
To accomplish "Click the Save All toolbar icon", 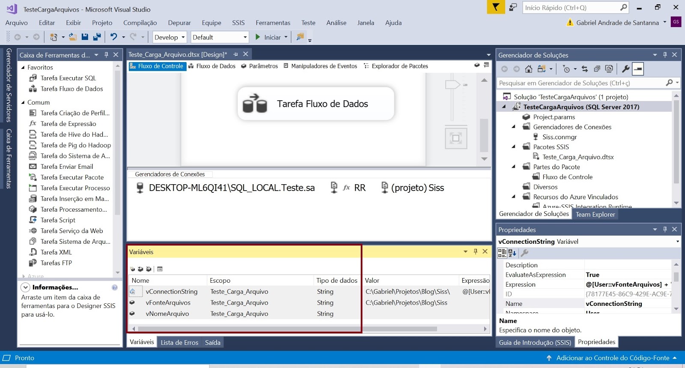I will (97, 37).
